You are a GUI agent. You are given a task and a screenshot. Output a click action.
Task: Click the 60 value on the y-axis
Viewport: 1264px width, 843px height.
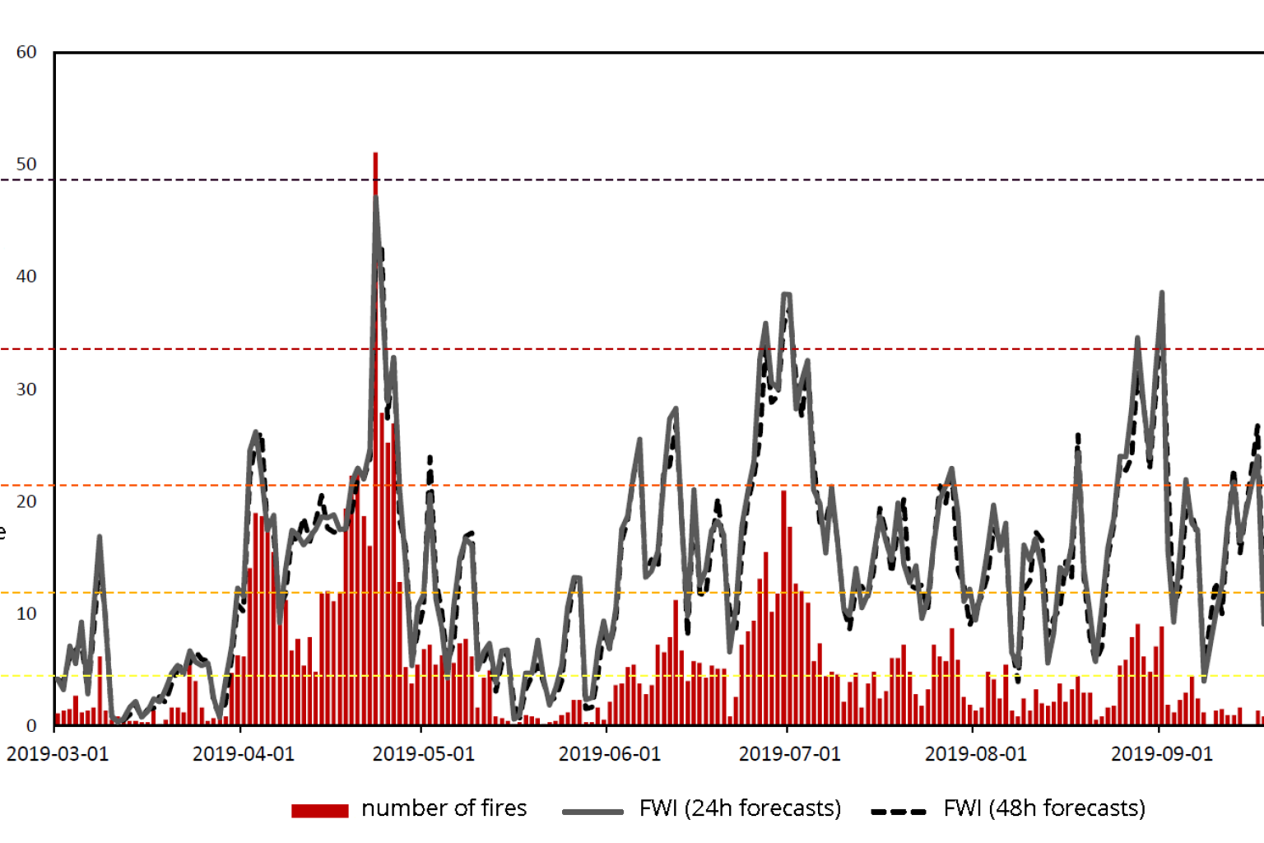[28, 51]
